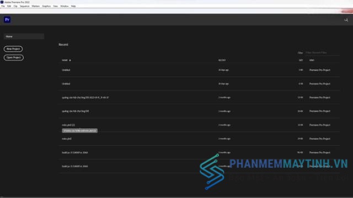Open the Help menu
Image resolution: width=353 pixels, height=198 pixels.
pos(73,6)
